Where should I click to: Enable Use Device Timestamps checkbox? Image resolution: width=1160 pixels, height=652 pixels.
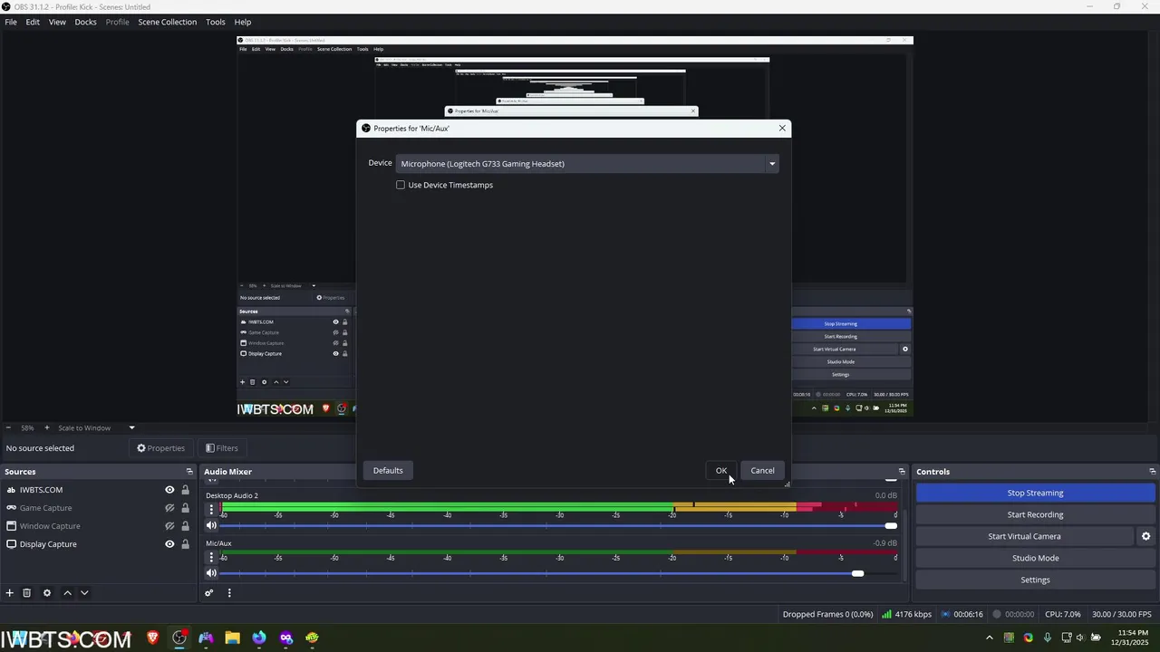(x=401, y=185)
